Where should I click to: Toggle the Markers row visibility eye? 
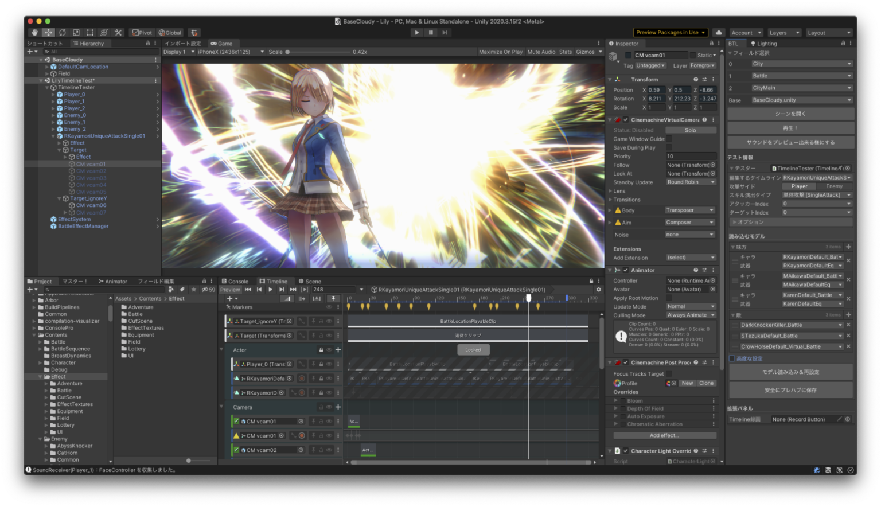click(329, 307)
